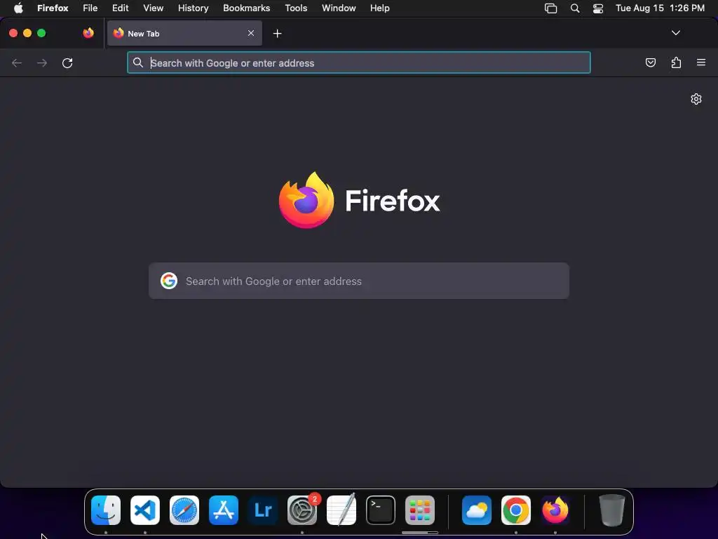This screenshot has height=539, width=718.
Task: Open the Bookmarks menu
Action: point(246,8)
